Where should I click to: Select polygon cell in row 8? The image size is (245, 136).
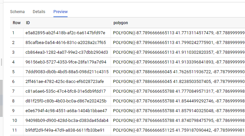click(179, 101)
